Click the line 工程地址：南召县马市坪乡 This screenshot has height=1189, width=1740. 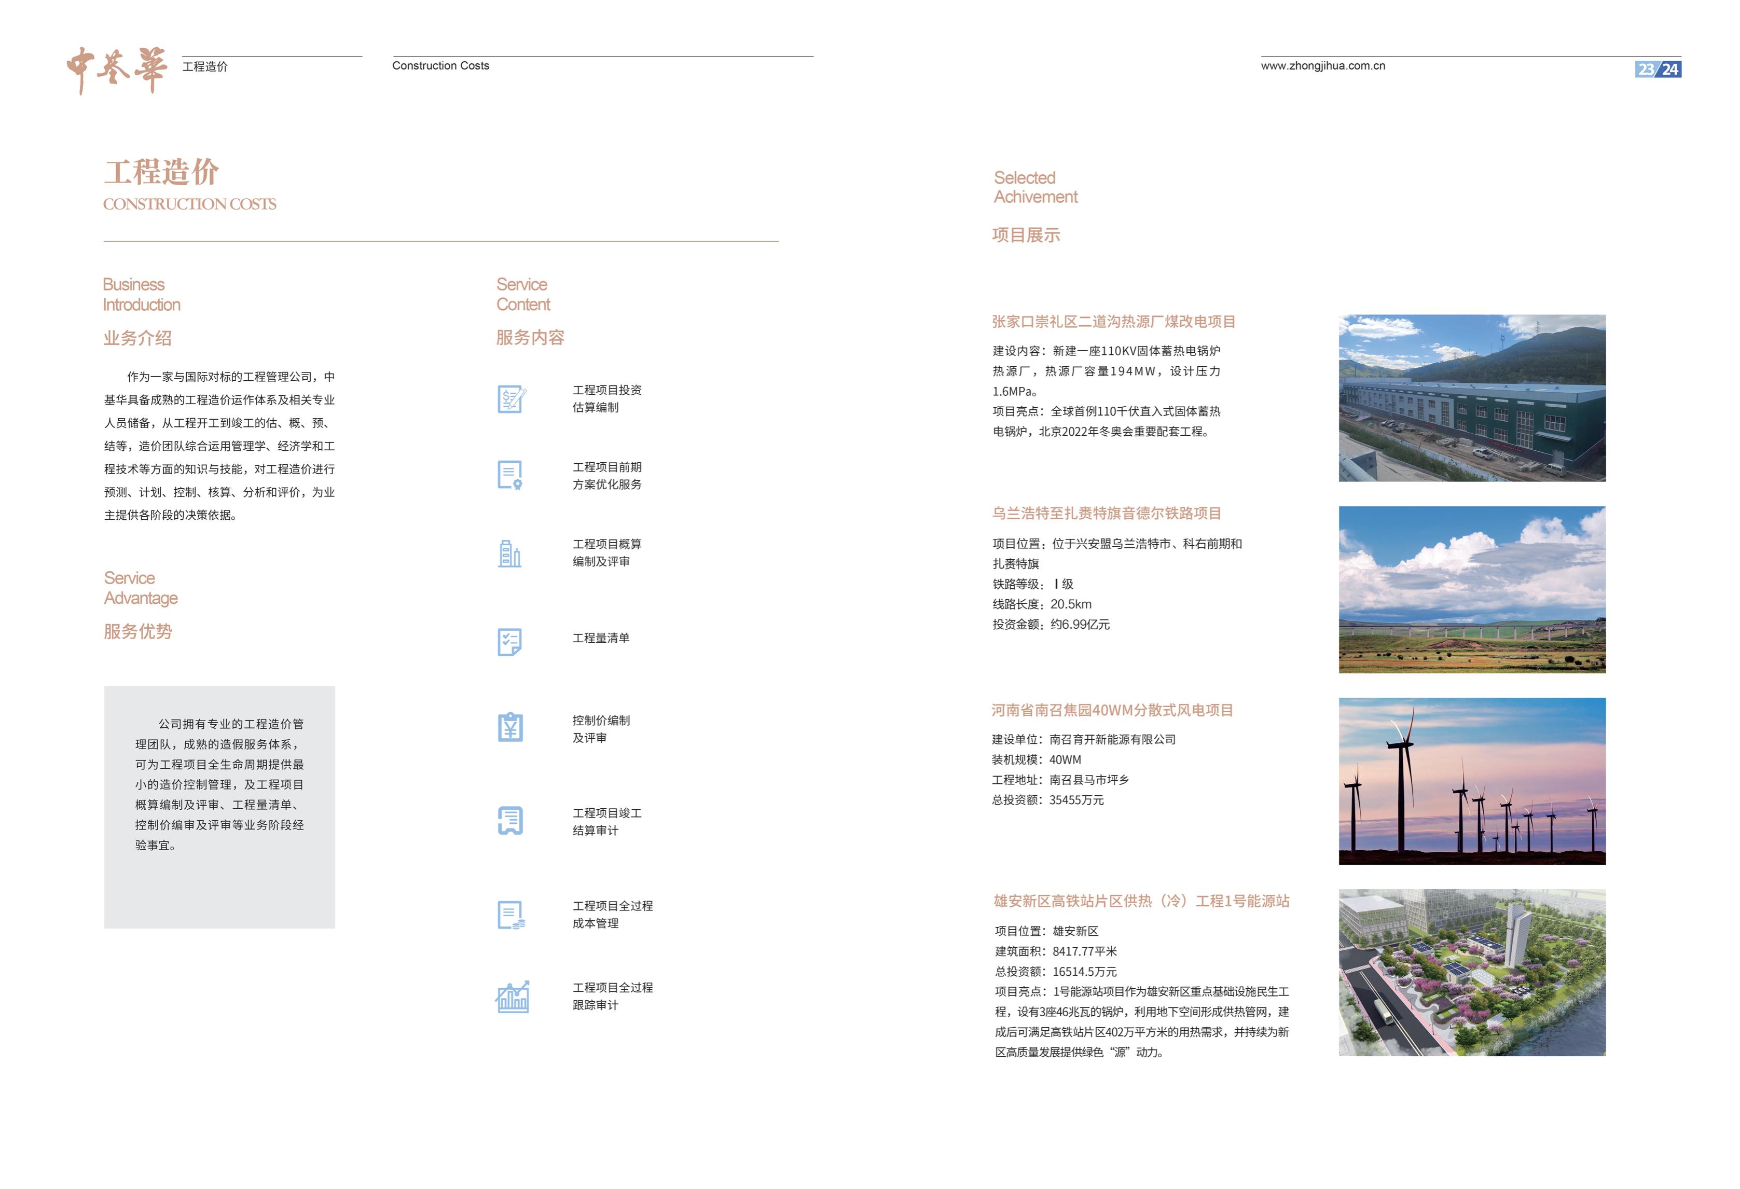pos(1060,780)
